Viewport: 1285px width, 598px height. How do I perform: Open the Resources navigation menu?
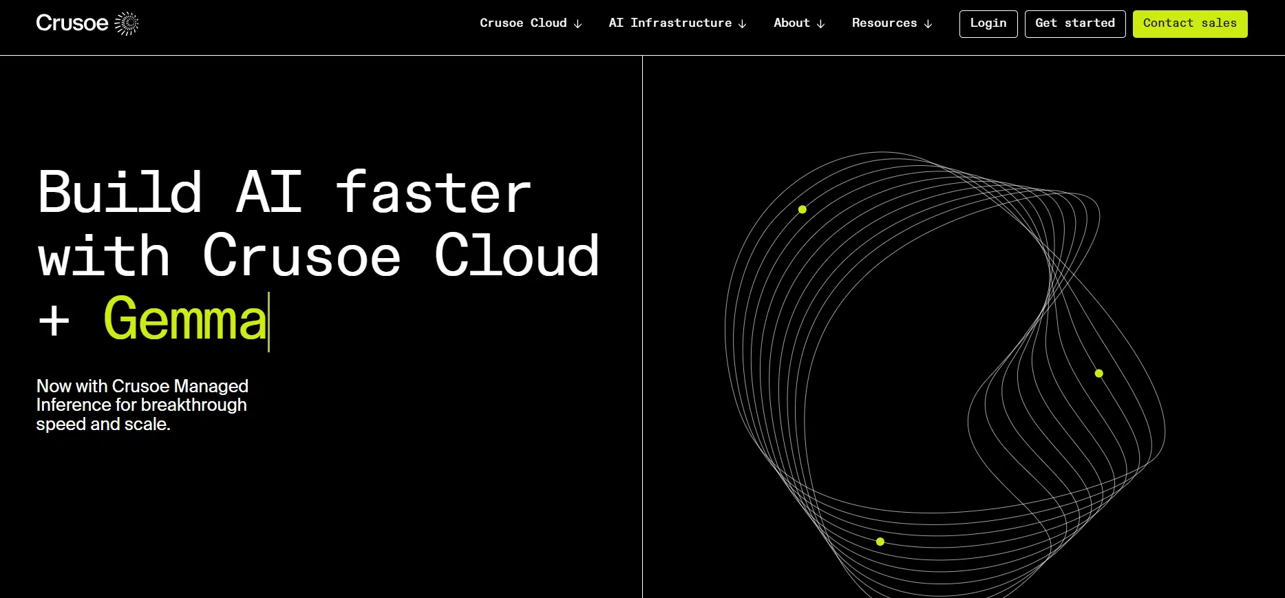coord(884,23)
